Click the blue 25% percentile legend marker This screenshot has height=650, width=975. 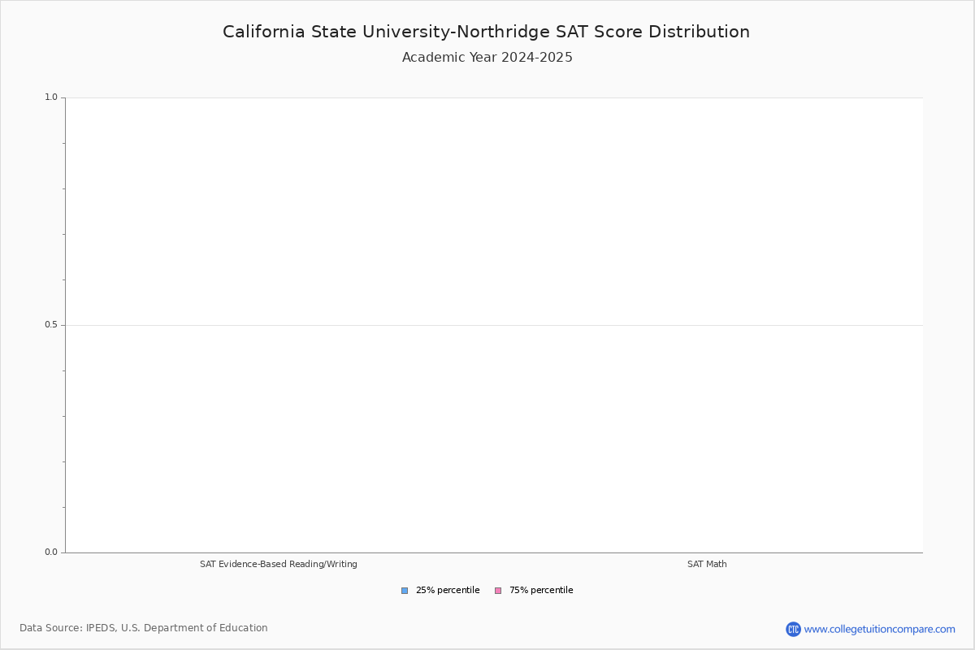404,590
